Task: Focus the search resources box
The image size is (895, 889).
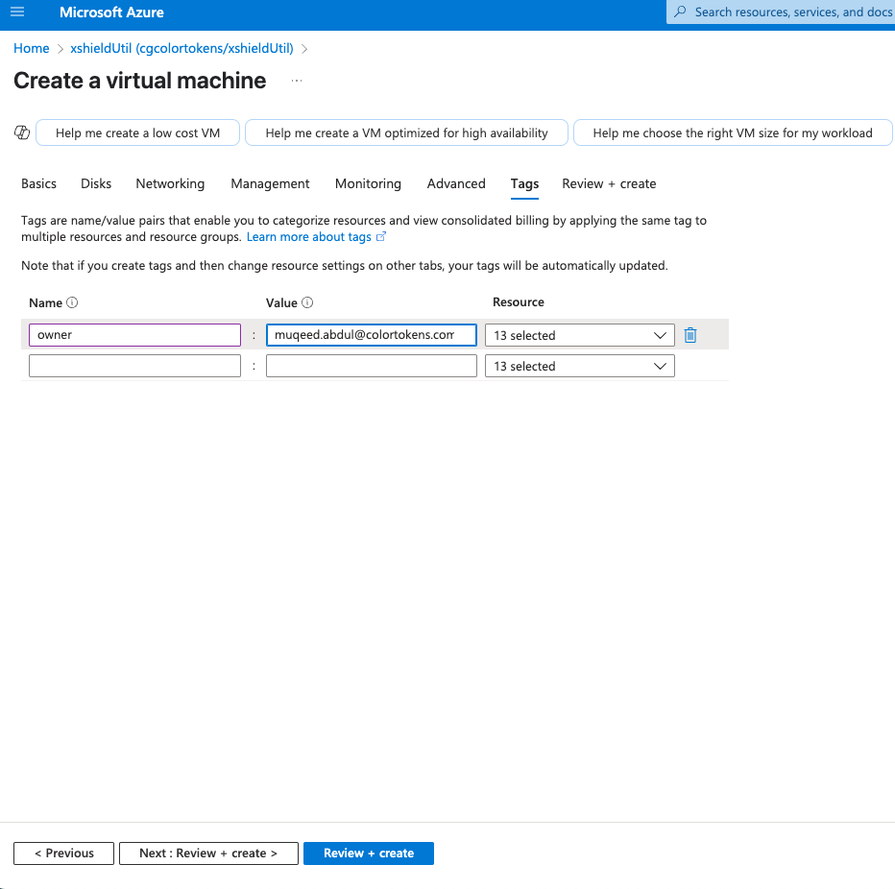Action: click(787, 12)
